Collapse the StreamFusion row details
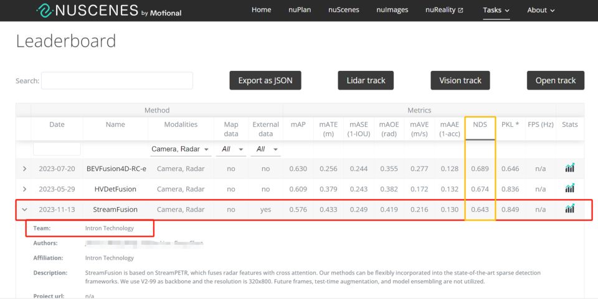Image resolution: width=598 pixels, height=299 pixels. [x=24, y=209]
